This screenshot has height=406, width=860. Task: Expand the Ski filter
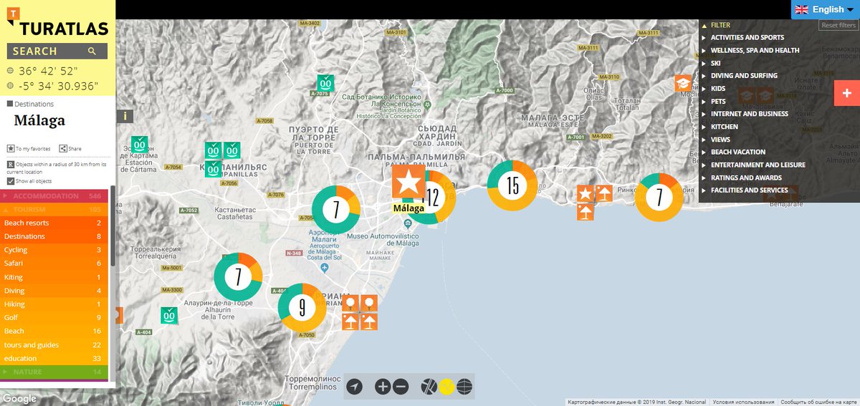(x=715, y=63)
